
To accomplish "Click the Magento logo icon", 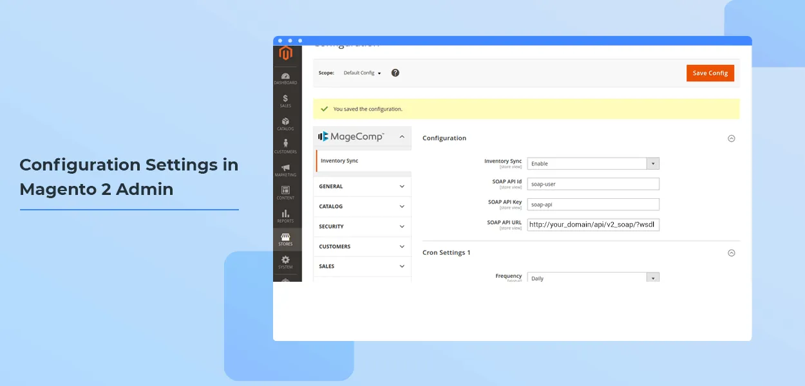I will pos(285,53).
